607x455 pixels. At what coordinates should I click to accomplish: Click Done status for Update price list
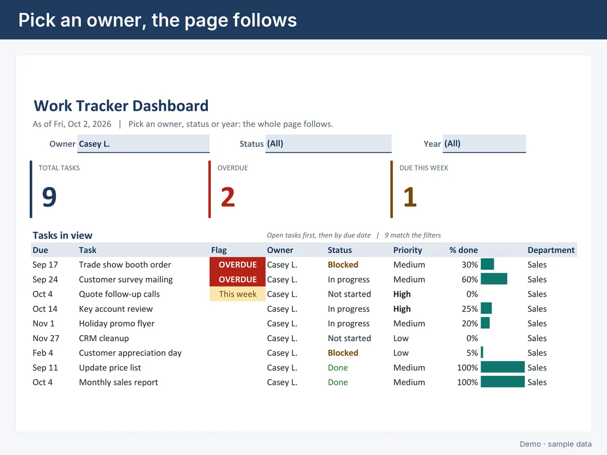click(338, 367)
